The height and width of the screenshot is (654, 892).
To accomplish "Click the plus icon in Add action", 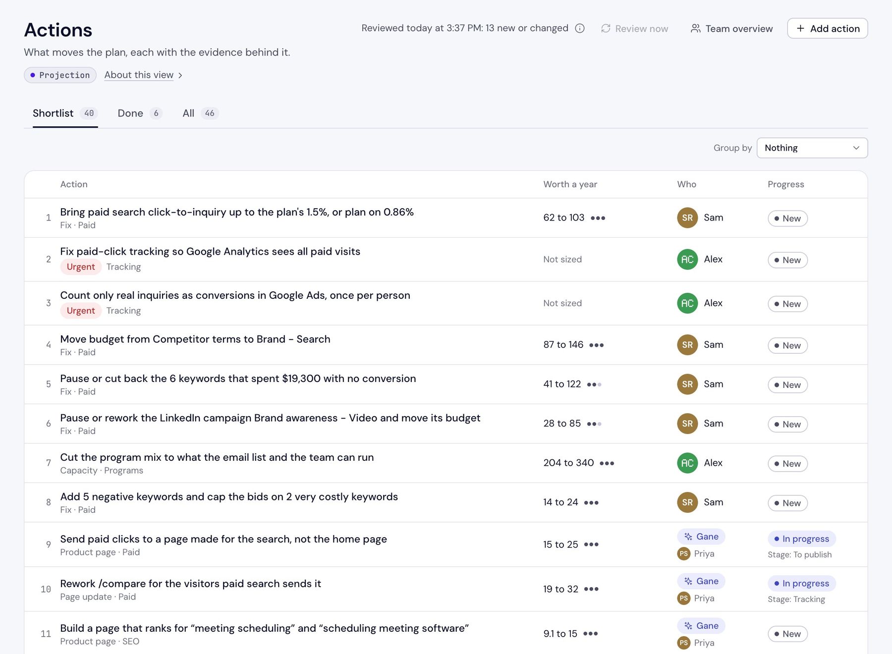I will pos(800,28).
